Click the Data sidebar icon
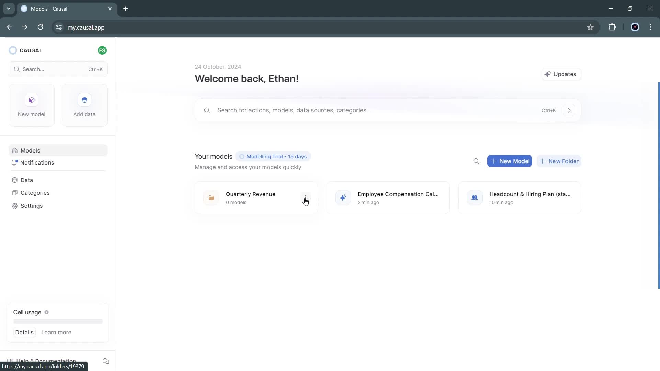This screenshot has width=660, height=371. point(15,180)
